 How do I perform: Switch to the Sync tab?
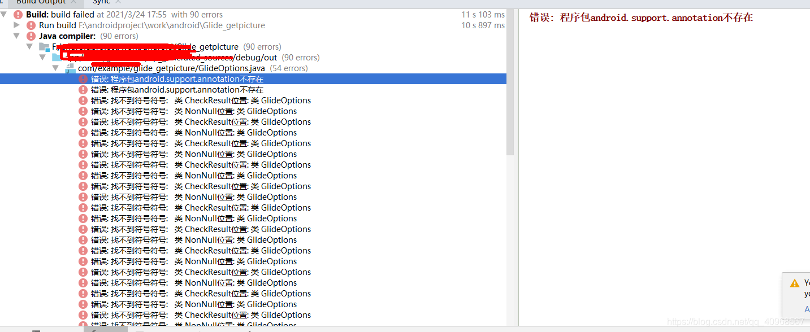coord(102,2)
